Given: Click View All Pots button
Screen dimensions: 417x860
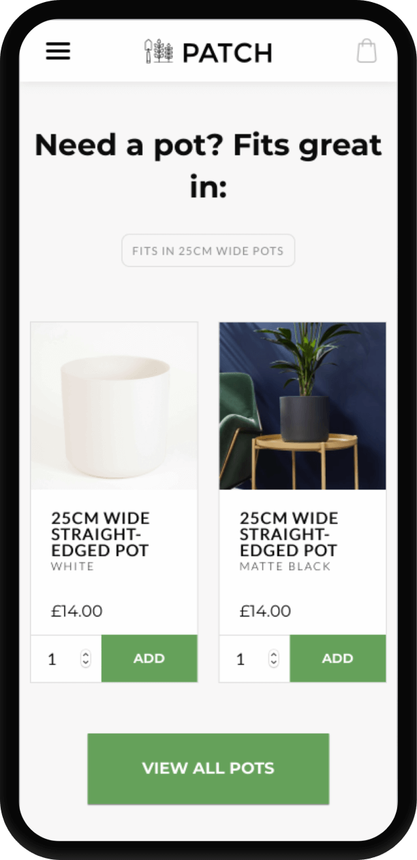Looking at the screenshot, I should 208,769.
